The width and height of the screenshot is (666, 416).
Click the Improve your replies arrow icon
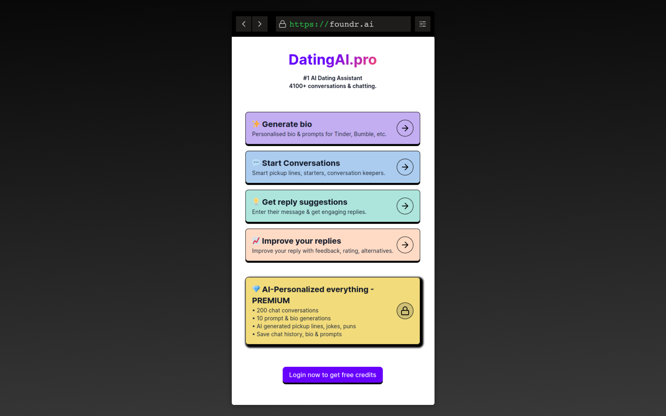point(405,244)
